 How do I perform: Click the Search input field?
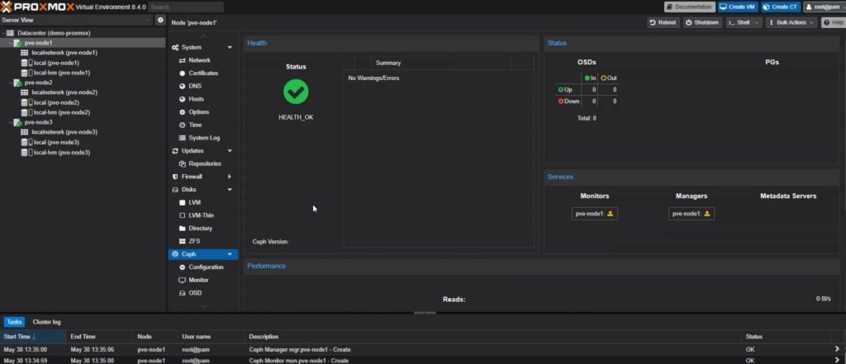coord(186,7)
